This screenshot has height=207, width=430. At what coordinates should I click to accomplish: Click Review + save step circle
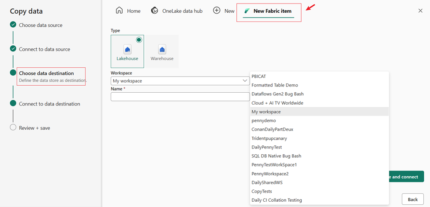pyautogui.click(x=13, y=127)
